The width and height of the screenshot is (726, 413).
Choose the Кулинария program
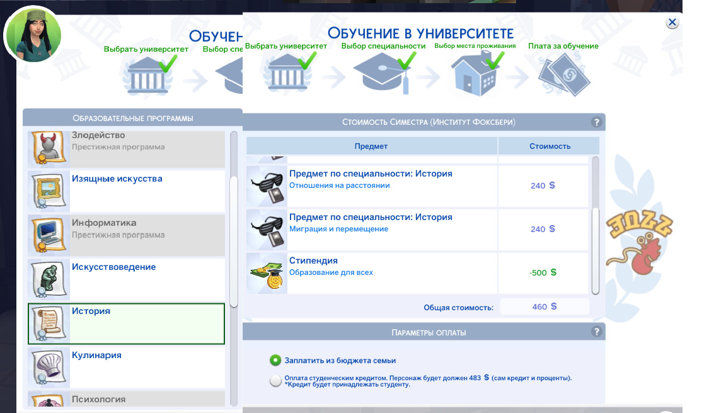point(127,368)
